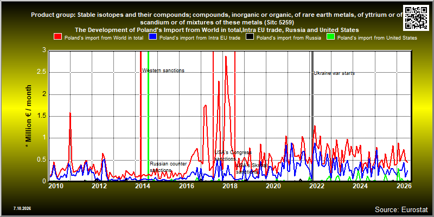Select 'Poland's import from United States' label
Image resolution: width=434 pixels, height=217 pixels.
coord(377,38)
